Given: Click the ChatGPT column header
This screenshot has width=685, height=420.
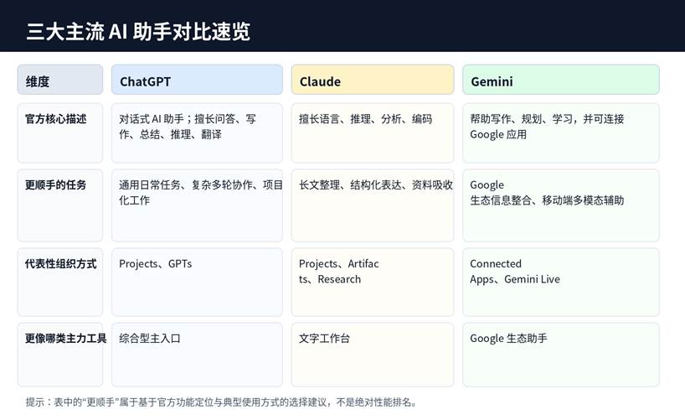Looking at the screenshot, I should coord(197,80).
